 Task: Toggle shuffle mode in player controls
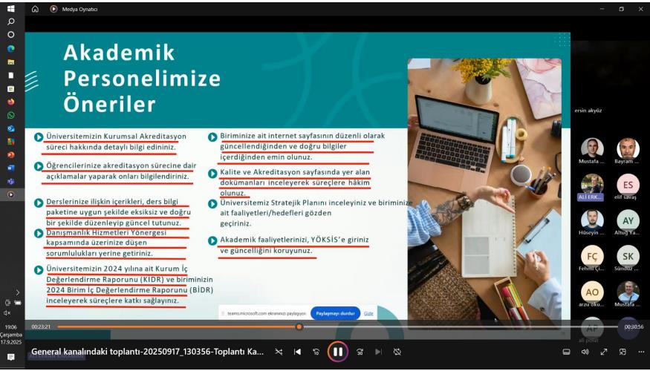279,352
